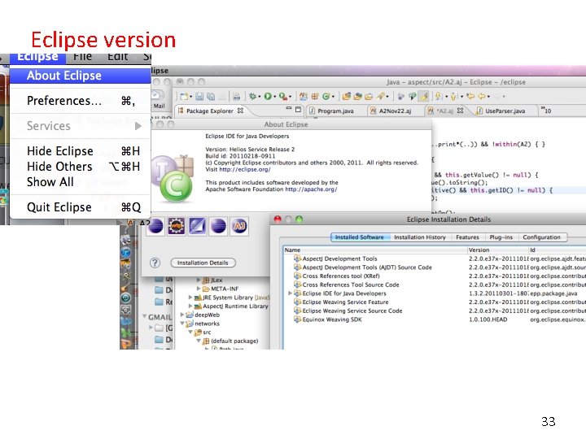
Task: Click the Installation Details button
Action: (x=203, y=263)
